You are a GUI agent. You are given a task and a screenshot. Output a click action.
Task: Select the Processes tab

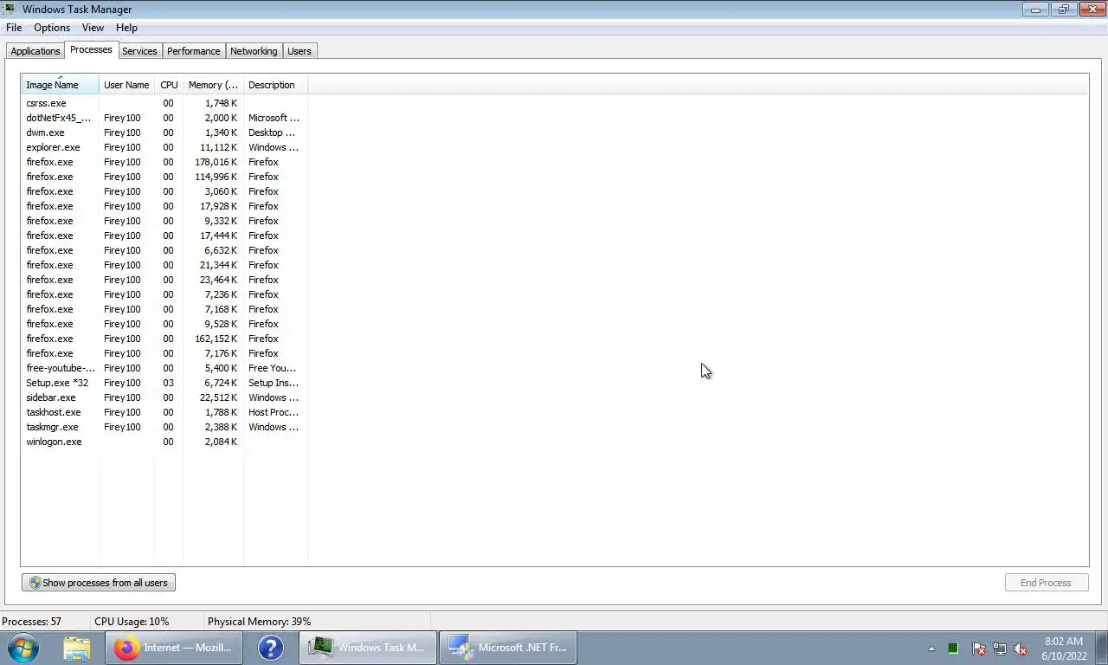[x=91, y=50]
